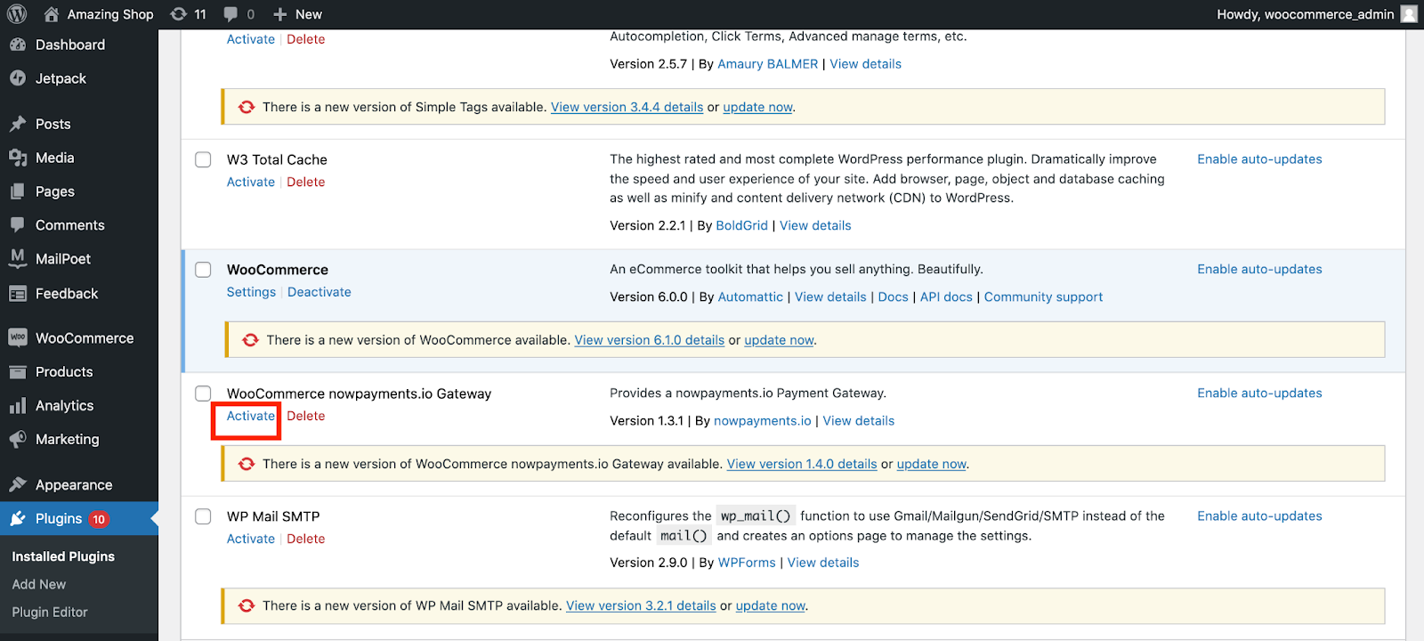Click the Plugins plug icon
This screenshot has height=641, width=1424.
(x=18, y=519)
